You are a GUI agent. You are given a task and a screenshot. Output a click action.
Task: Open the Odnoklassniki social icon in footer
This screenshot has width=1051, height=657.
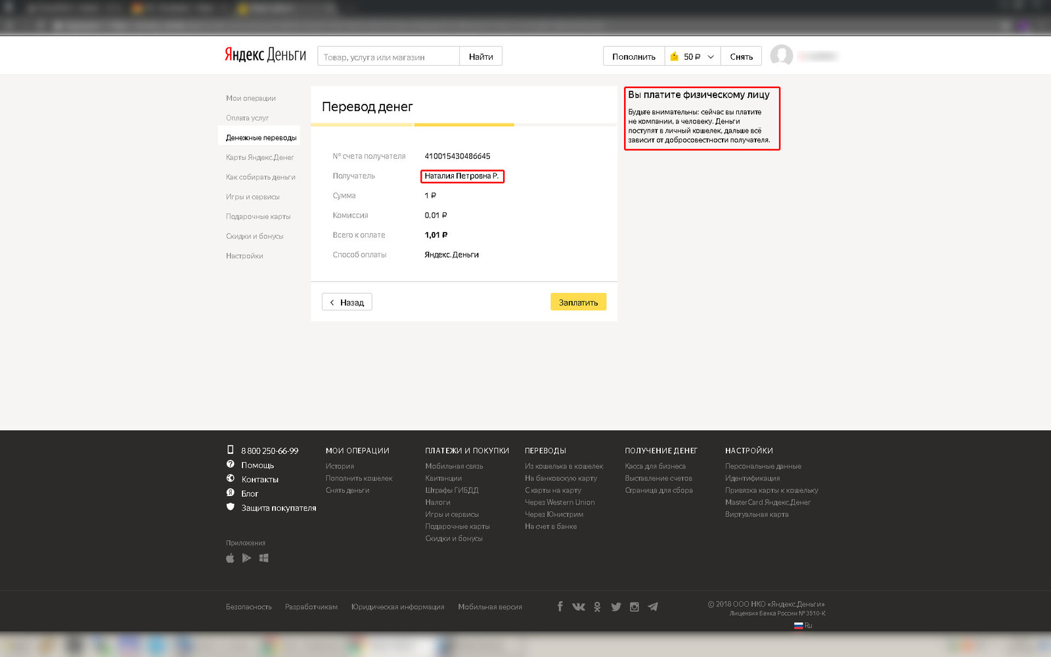(x=597, y=606)
